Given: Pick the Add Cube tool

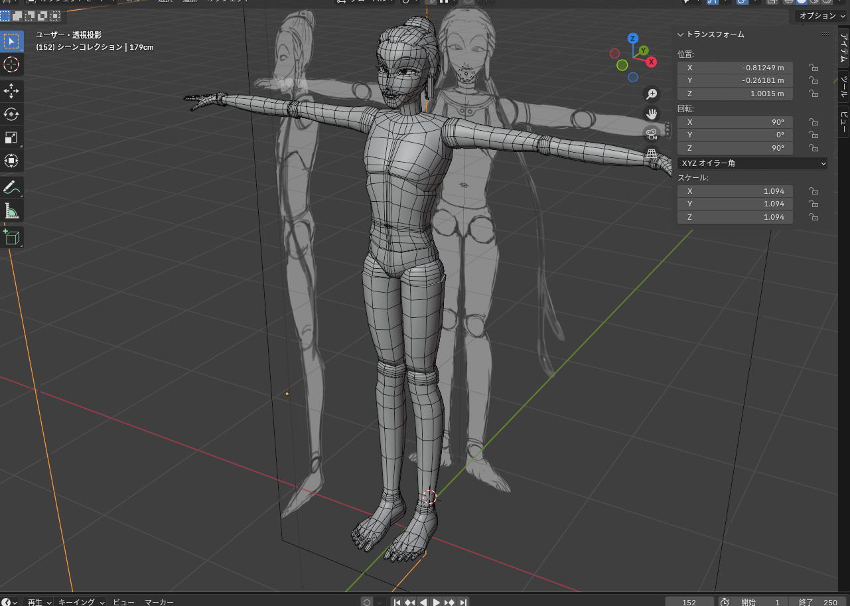Looking at the screenshot, I should click(11, 236).
